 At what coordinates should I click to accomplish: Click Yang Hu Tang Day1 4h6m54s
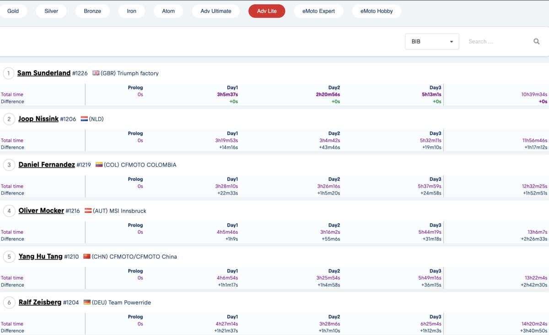(x=227, y=278)
